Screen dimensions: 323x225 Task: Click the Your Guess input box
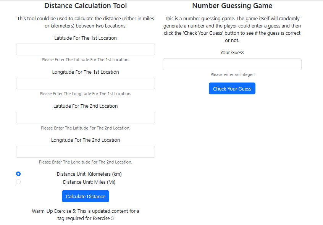(x=232, y=64)
